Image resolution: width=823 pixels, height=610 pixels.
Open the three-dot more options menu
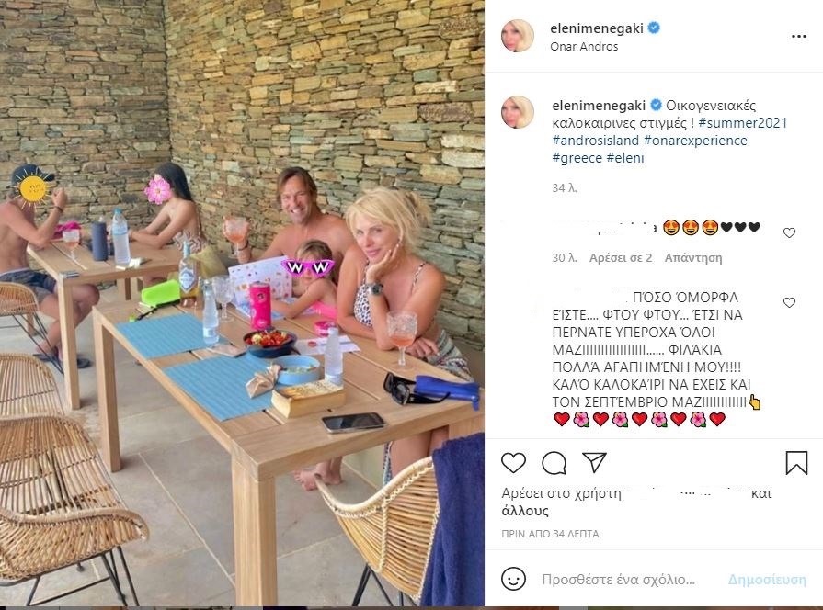pos(798,36)
